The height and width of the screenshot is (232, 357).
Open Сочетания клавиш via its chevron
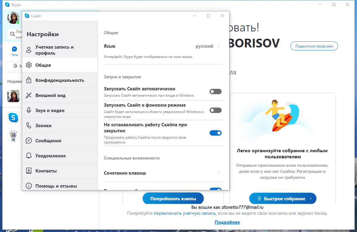(x=218, y=173)
